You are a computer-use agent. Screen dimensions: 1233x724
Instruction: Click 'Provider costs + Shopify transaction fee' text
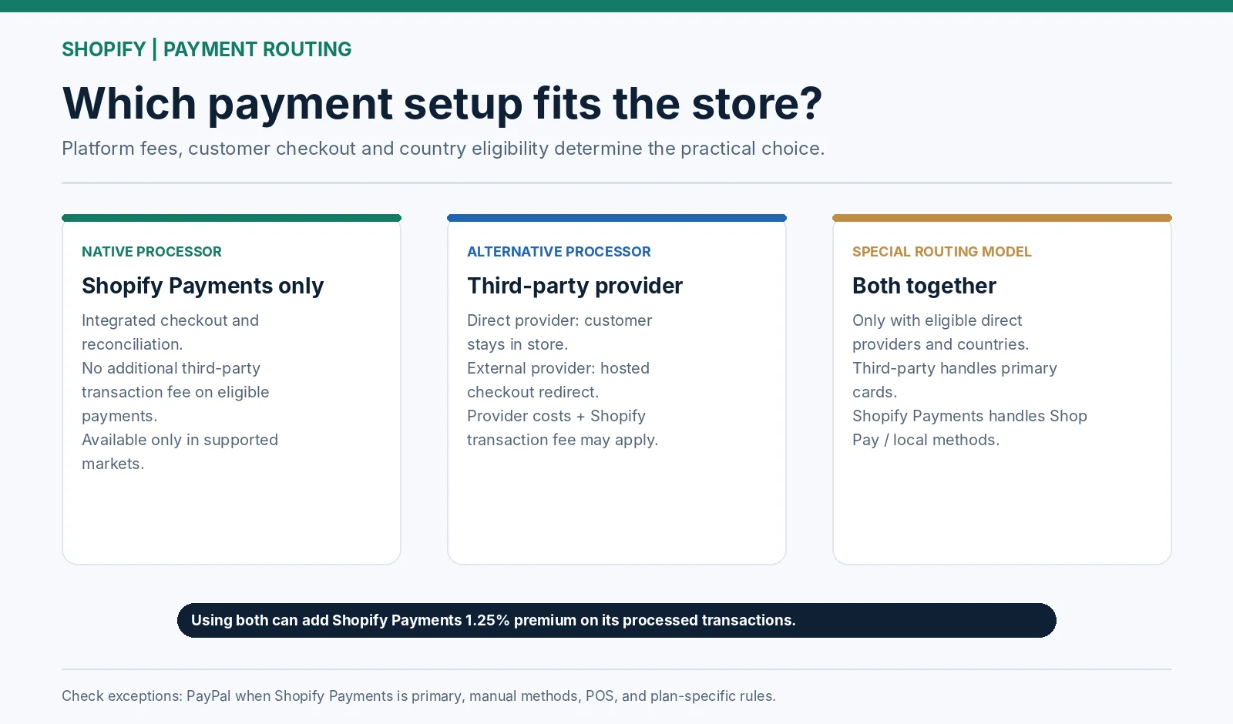pos(563,428)
